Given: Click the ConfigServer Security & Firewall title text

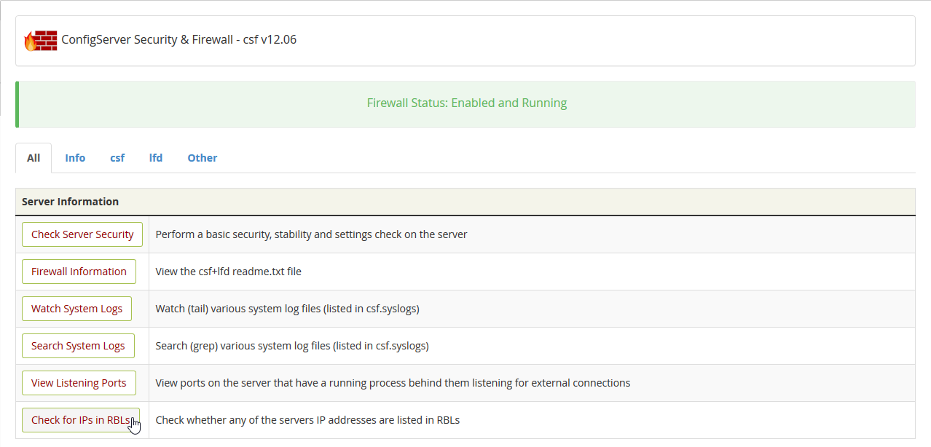Looking at the screenshot, I should click(178, 40).
